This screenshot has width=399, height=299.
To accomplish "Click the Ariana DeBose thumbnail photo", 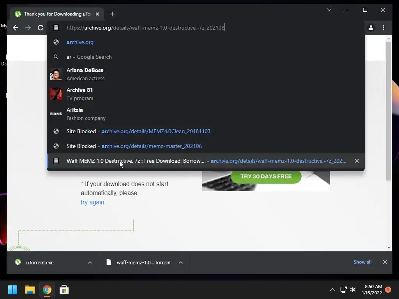I will [56, 74].
